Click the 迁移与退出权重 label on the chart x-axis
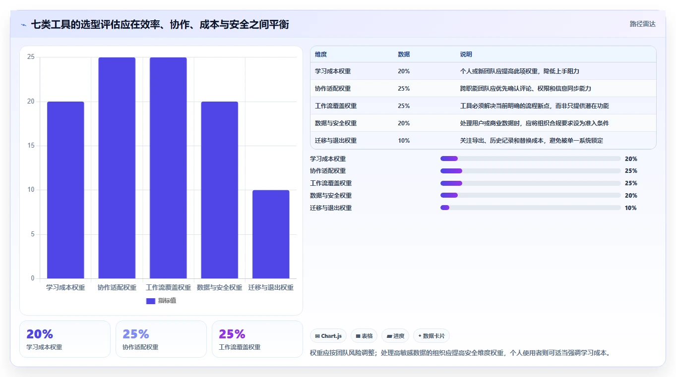 [x=271, y=288]
